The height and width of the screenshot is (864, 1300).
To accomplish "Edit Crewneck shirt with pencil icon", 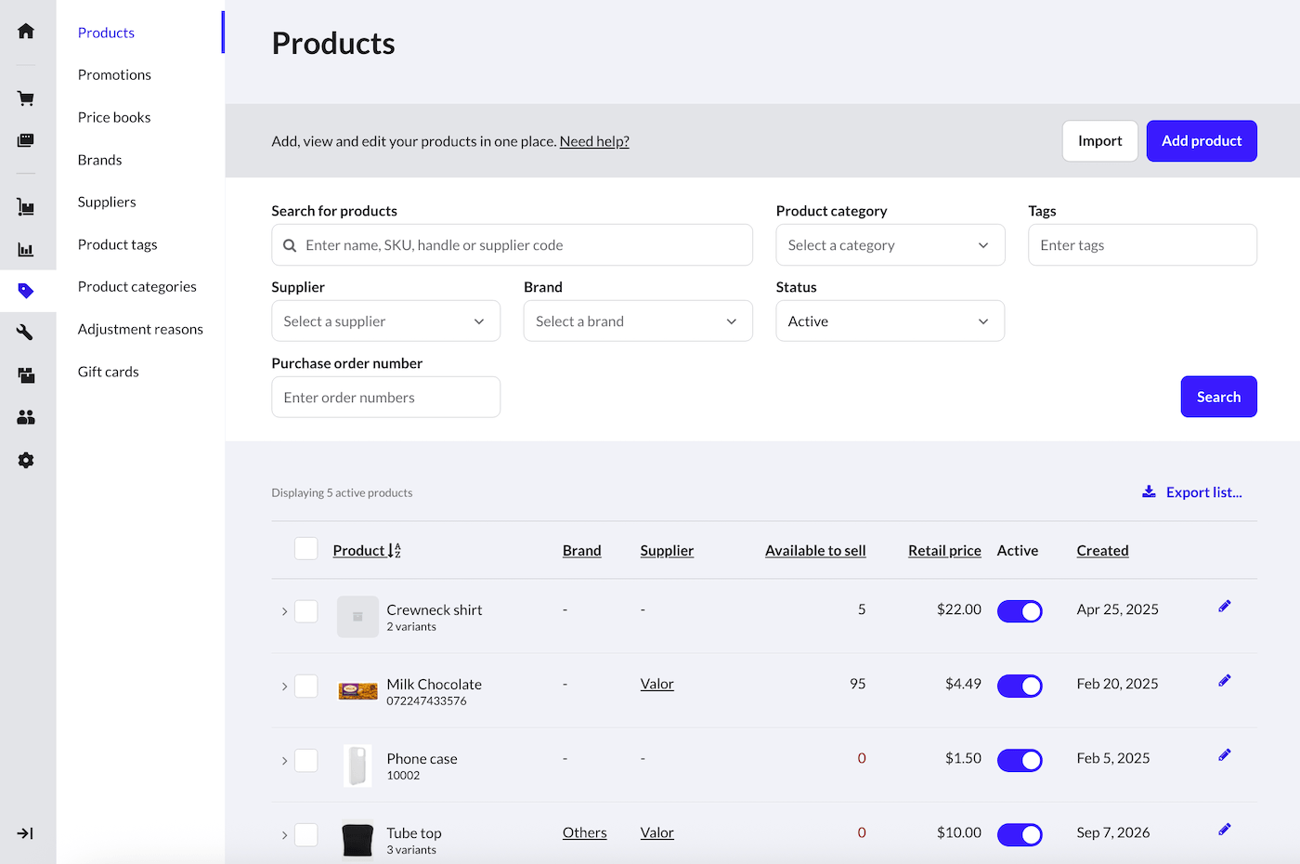I will pos(1225,607).
